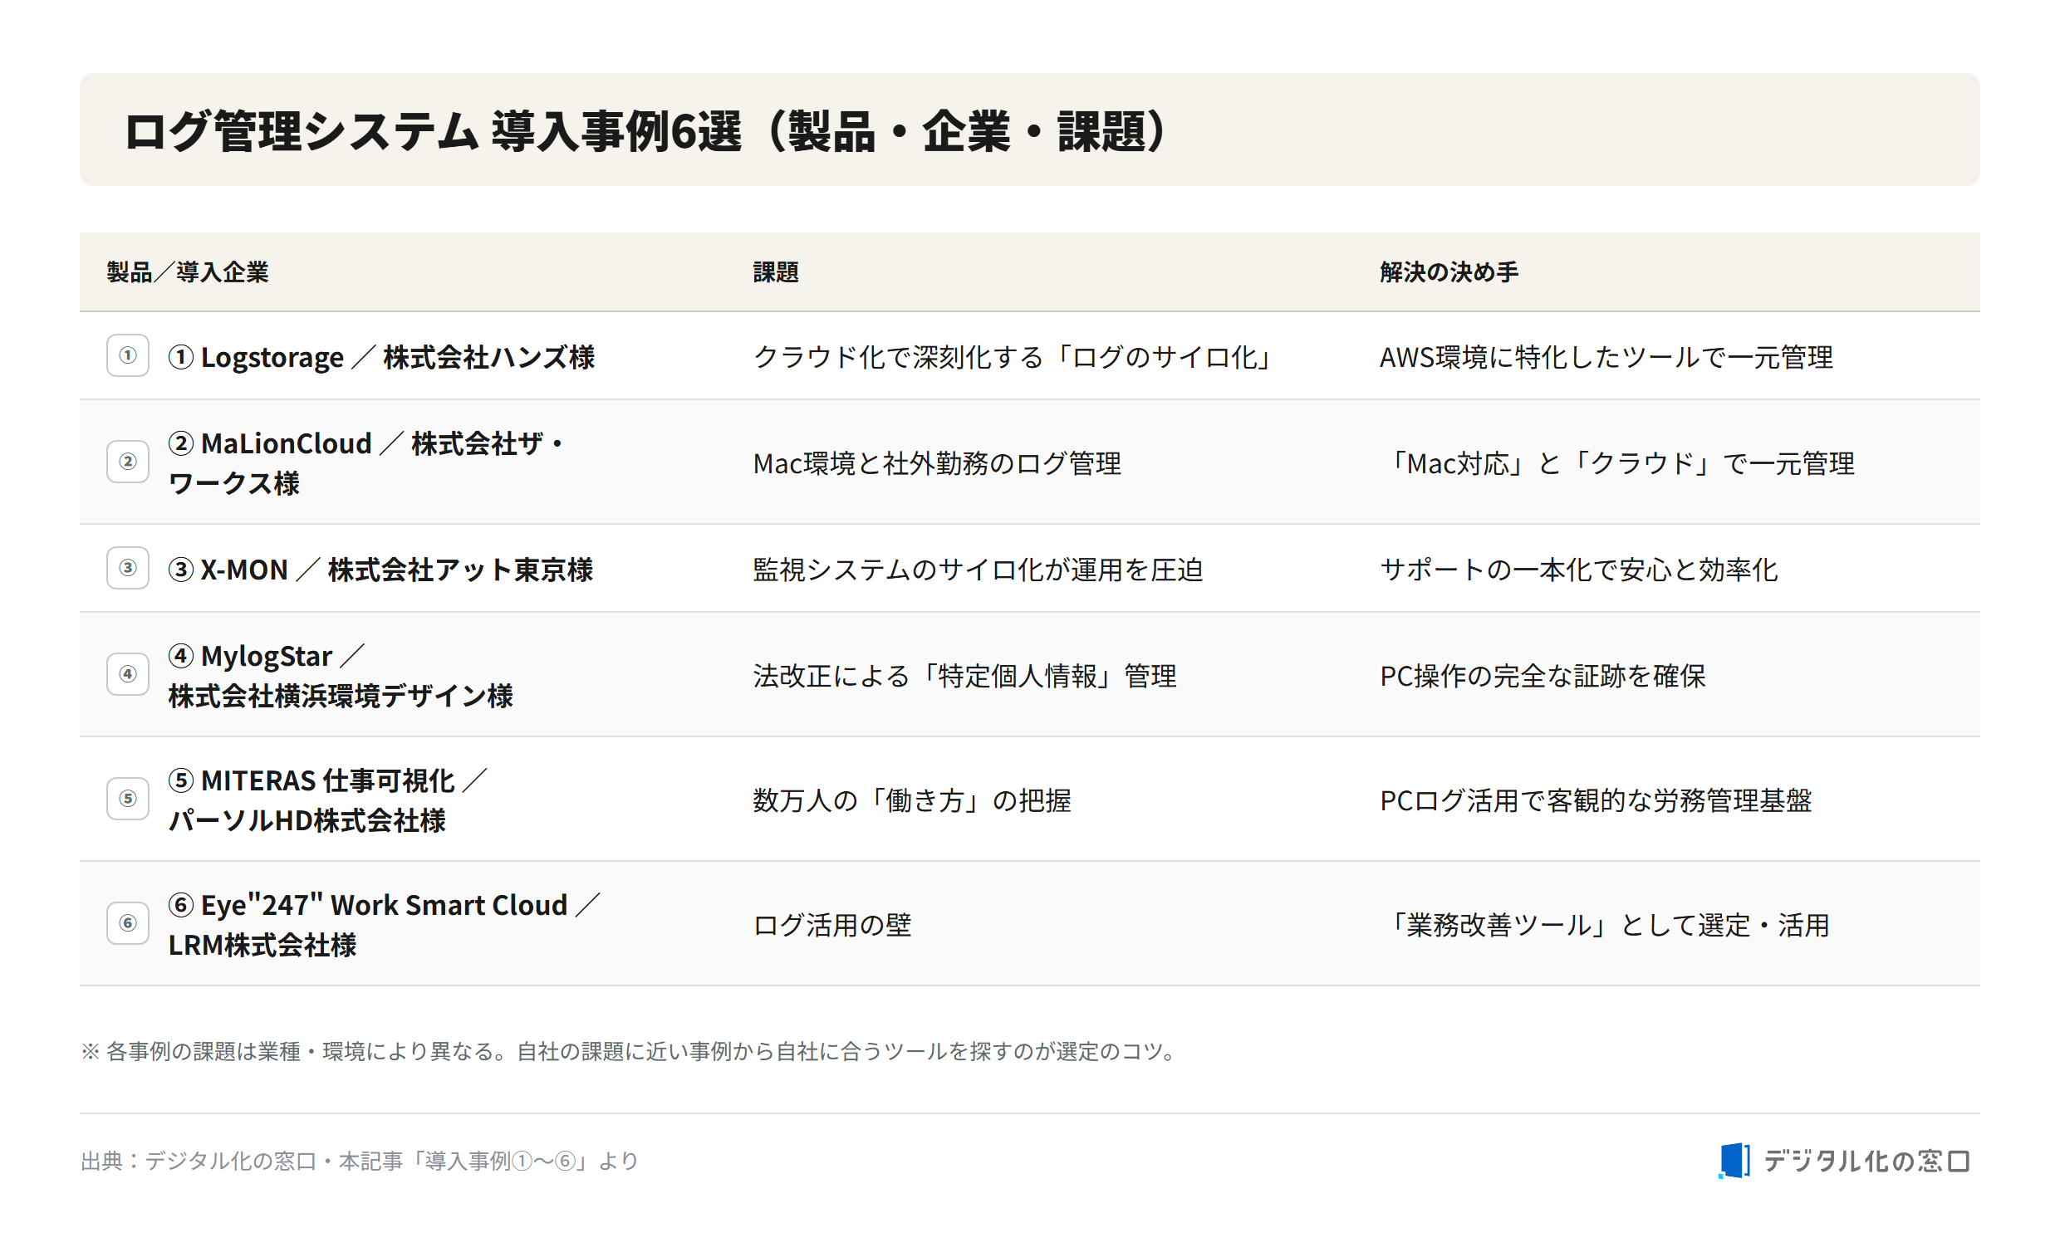Click the number 6 badge beside Eye"247"
This screenshot has width=2060, height=1257.
[x=128, y=923]
